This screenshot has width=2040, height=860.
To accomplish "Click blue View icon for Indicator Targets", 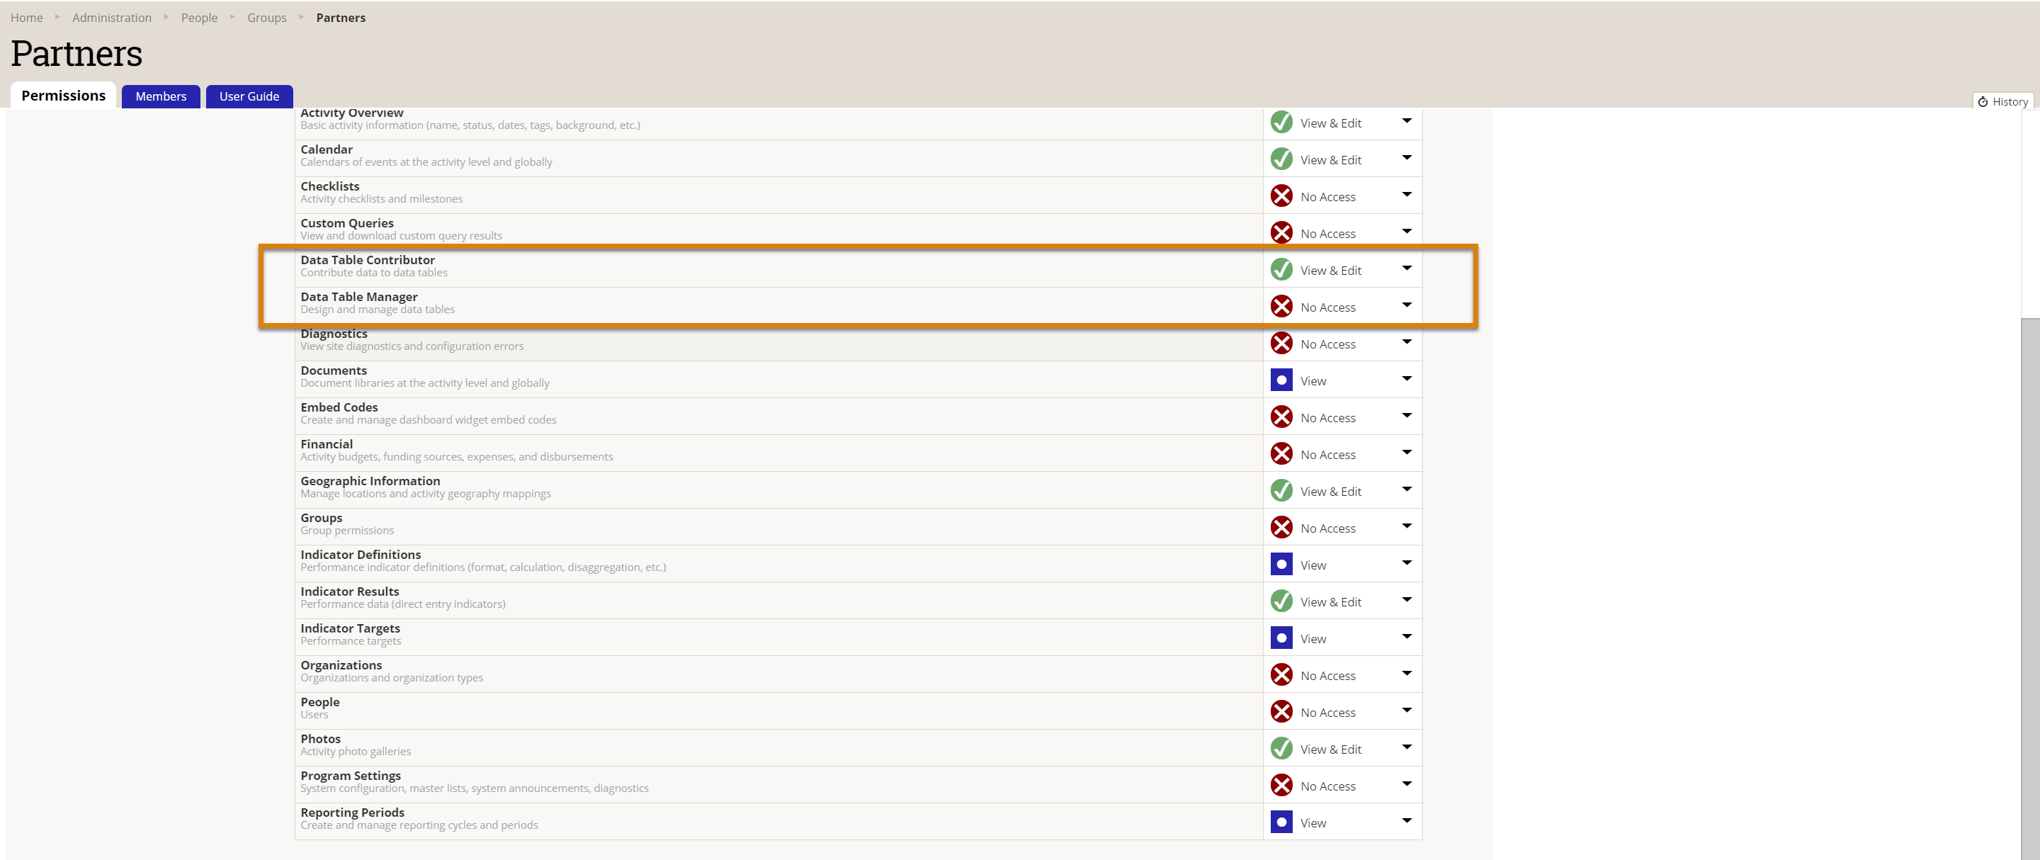I will [x=1281, y=638].
